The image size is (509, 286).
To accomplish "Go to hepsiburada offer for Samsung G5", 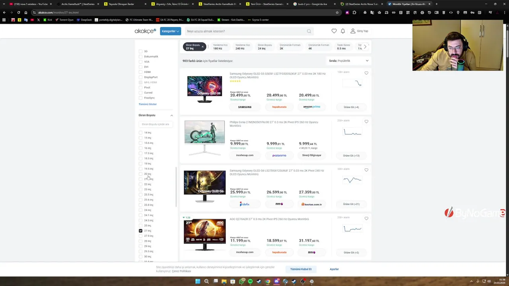I will 279,107.
